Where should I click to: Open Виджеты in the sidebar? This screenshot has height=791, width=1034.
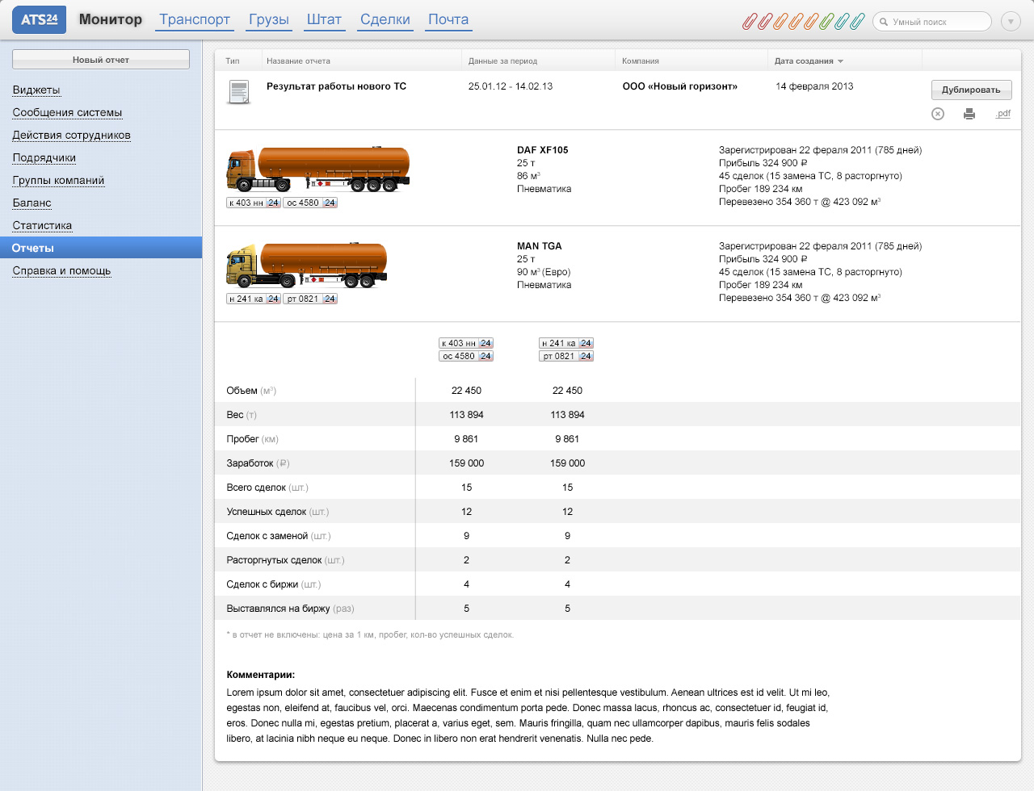(x=36, y=90)
